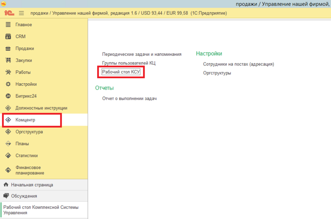Open Рабочий стол КСУ link

pyautogui.click(x=121, y=72)
